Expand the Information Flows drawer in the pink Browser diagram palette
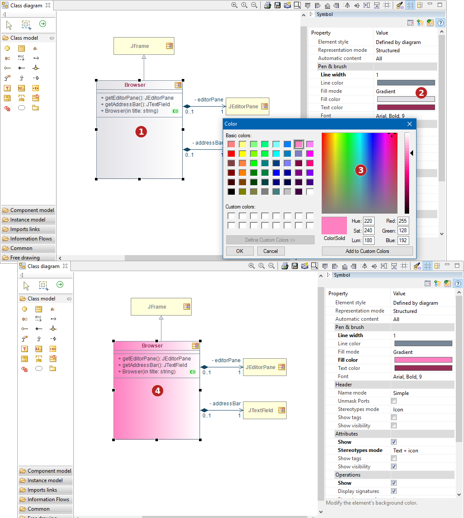The height and width of the screenshot is (518, 464). [45, 499]
